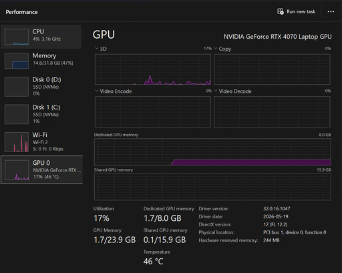Viewport: 342px width, 273px height.
Task: Click the NVIDIA GeForce RTX 4070 Laptop GPU title
Action: 278,37
